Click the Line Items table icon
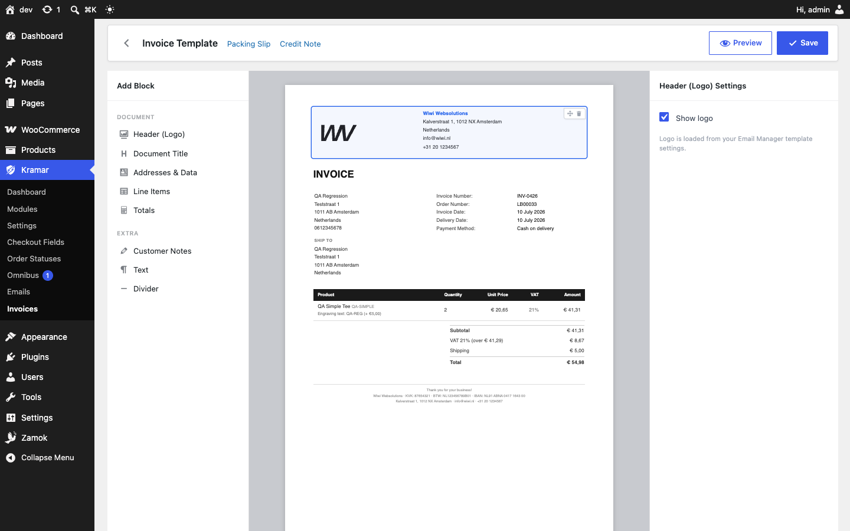Image resolution: width=850 pixels, height=531 pixels. [124, 191]
